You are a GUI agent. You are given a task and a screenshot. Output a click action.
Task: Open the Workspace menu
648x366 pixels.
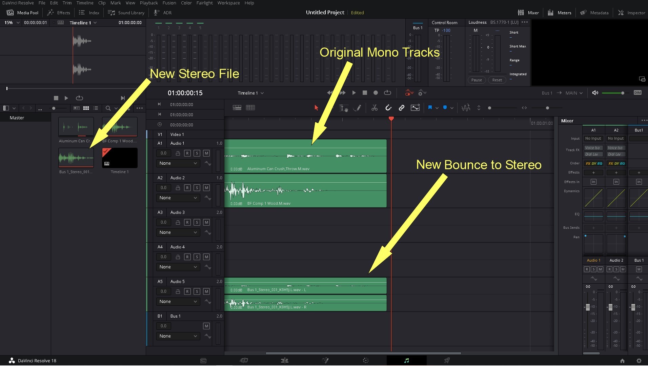click(228, 3)
